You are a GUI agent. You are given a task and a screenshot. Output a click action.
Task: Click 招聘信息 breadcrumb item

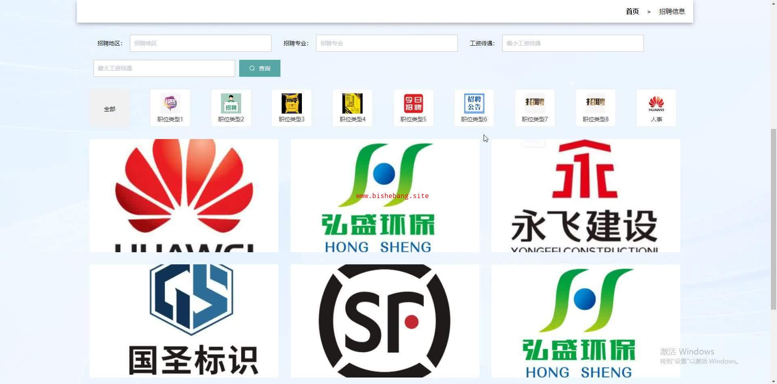(x=672, y=11)
